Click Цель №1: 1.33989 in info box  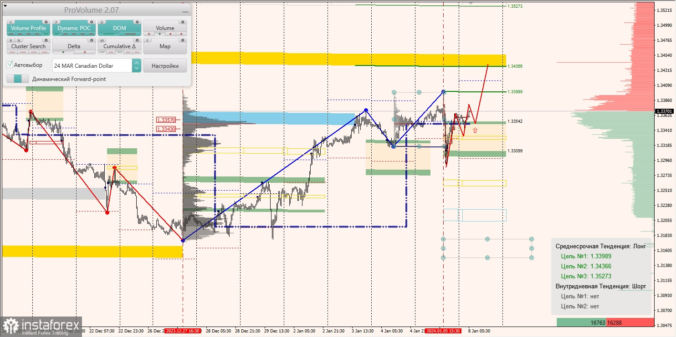tap(586, 256)
